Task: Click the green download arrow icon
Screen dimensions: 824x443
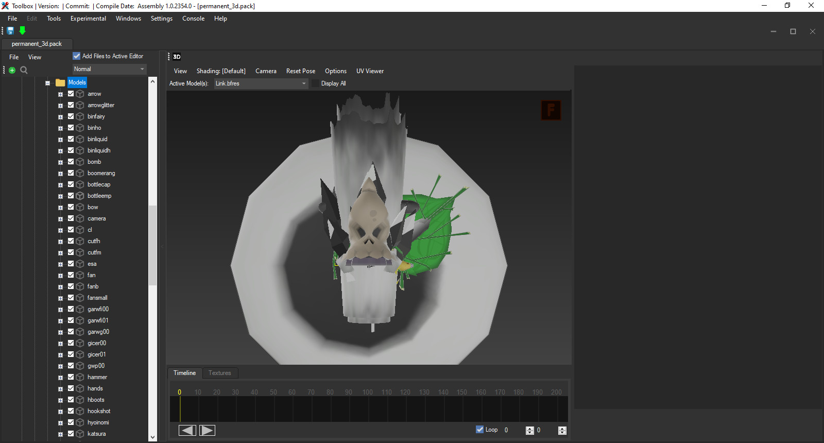Action: (22, 31)
